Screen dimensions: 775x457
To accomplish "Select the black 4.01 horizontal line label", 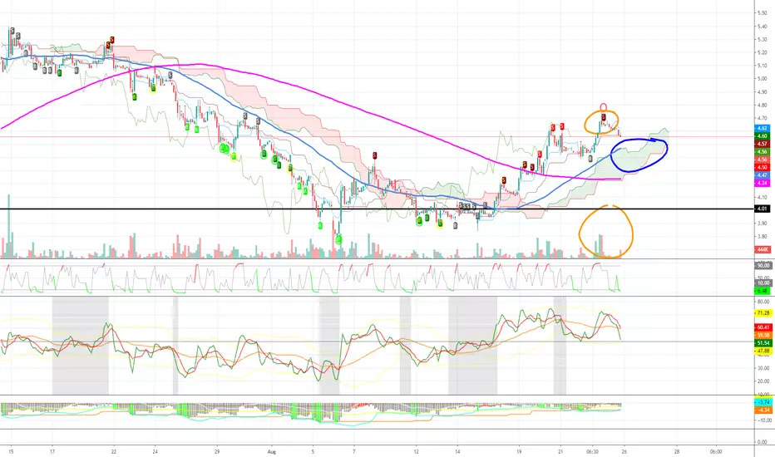I will click(762, 209).
